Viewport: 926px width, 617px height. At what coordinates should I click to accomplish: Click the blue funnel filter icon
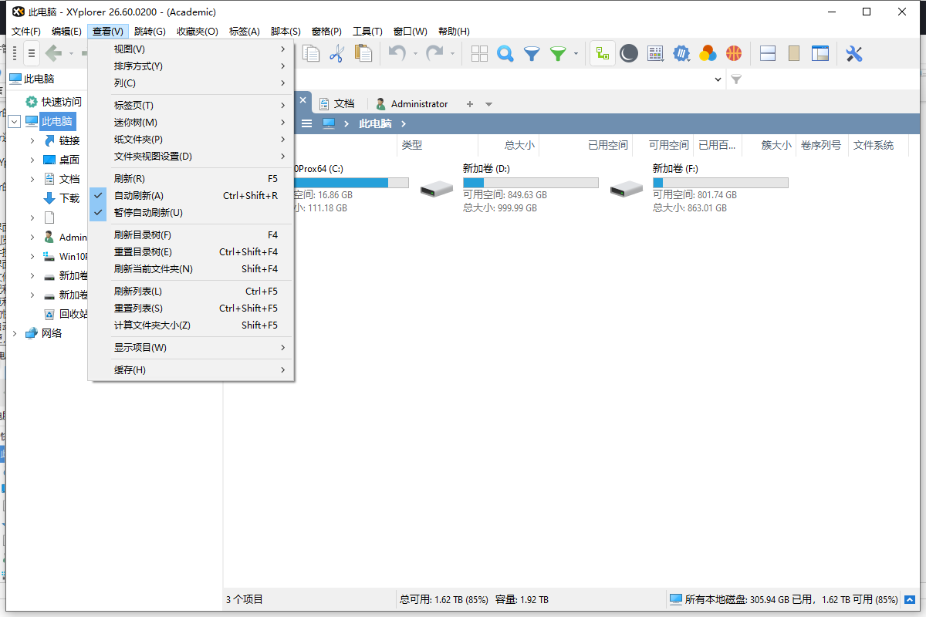(532, 53)
